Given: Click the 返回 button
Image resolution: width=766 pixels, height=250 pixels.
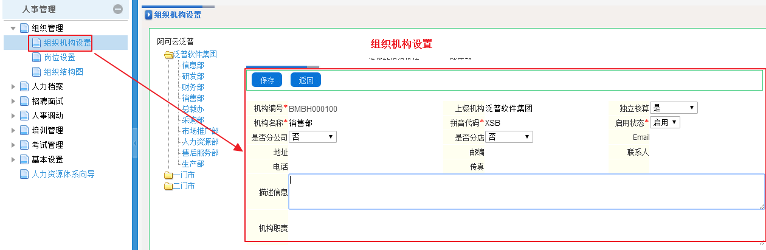Looking at the screenshot, I should coord(306,80).
